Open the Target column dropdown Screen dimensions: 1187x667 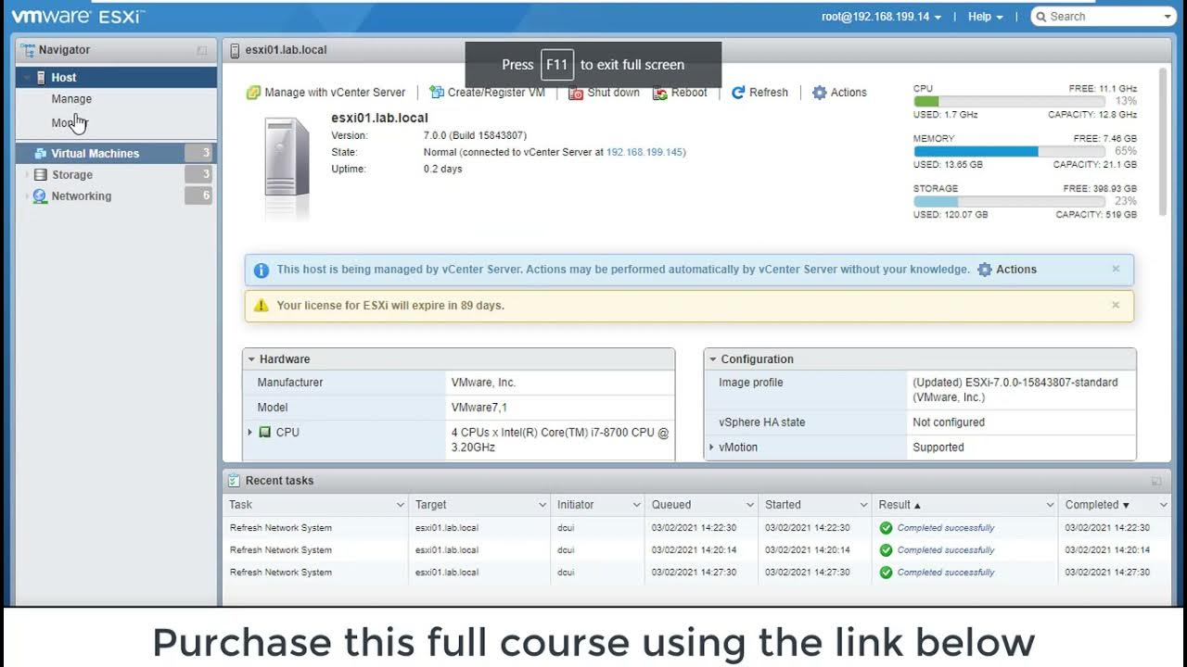(542, 505)
